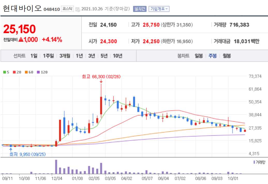Switch to 주봉 weekly candle chart
This screenshot has height=184, width=268.
click(x=213, y=56)
